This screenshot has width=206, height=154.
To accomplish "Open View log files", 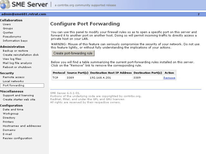I will coord(12,59).
